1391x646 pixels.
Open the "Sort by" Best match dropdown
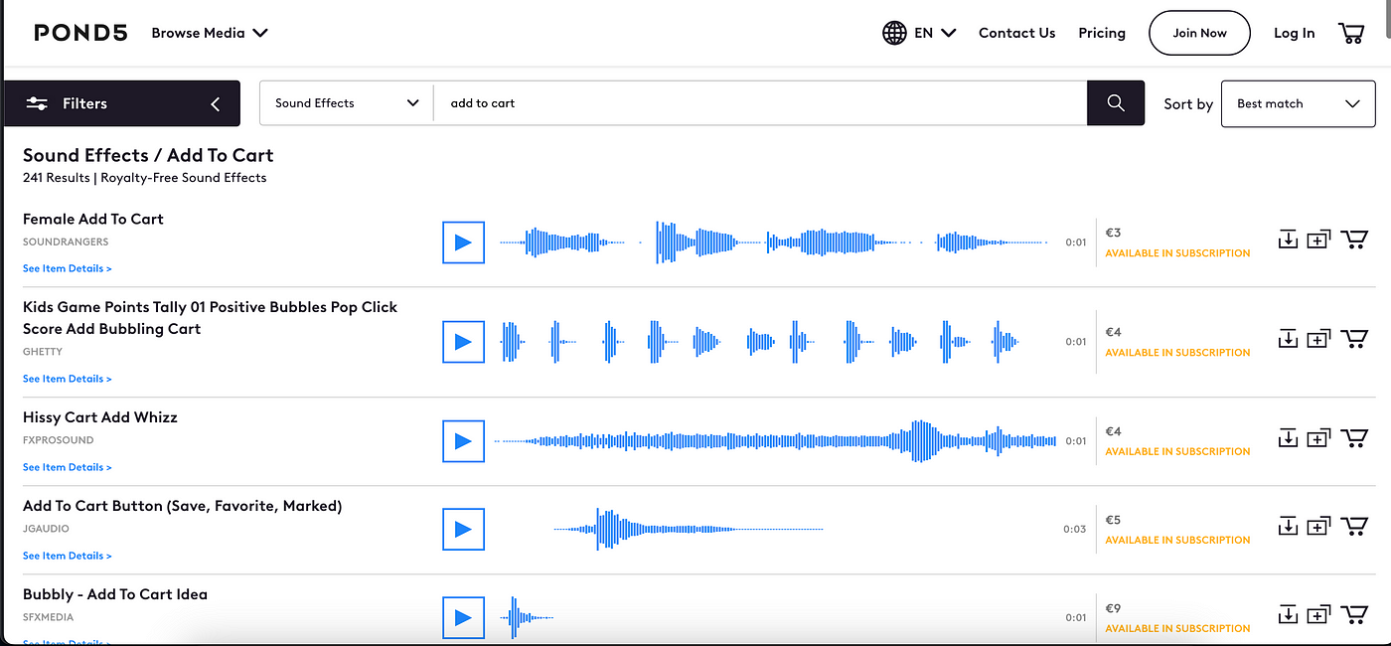[x=1298, y=103]
